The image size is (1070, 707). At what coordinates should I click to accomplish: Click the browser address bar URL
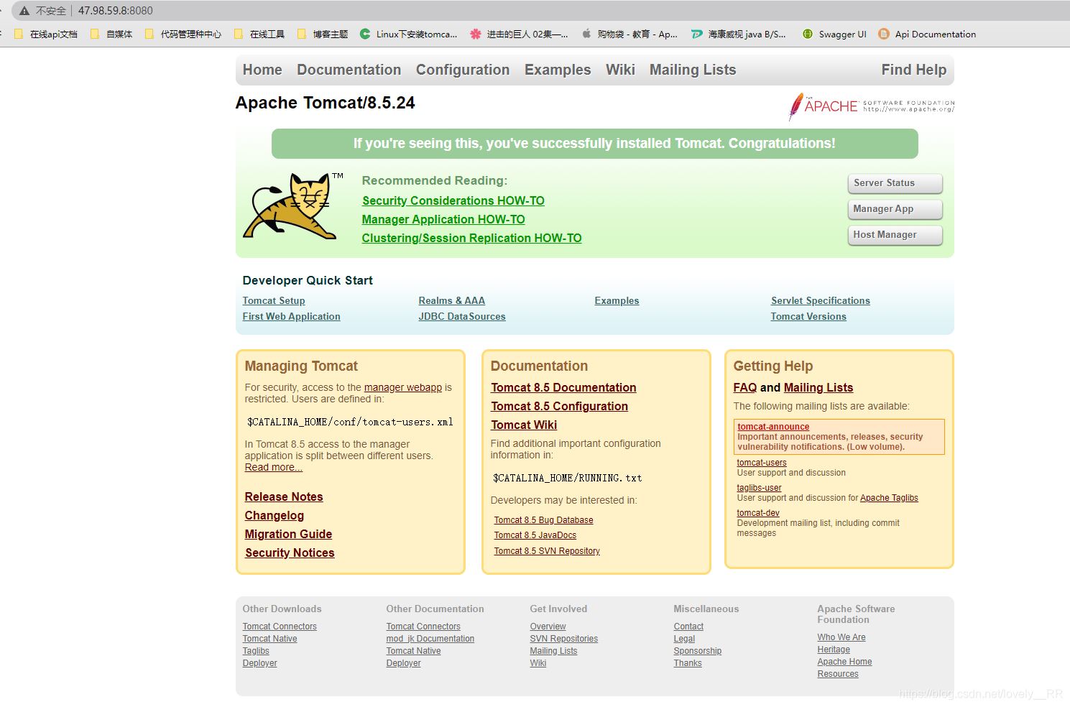115,11
